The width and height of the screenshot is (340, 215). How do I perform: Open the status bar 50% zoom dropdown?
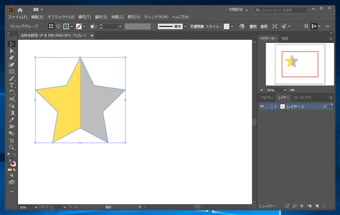coord(36,207)
